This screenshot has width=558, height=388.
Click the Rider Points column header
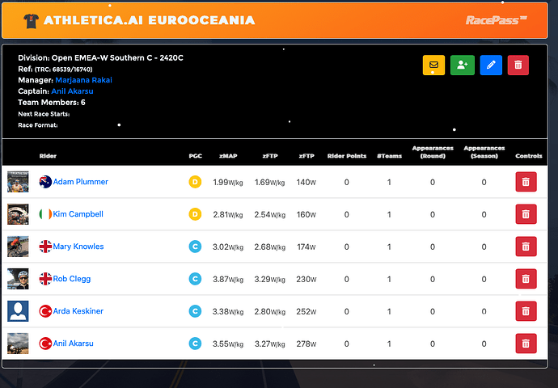coord(347,156)
